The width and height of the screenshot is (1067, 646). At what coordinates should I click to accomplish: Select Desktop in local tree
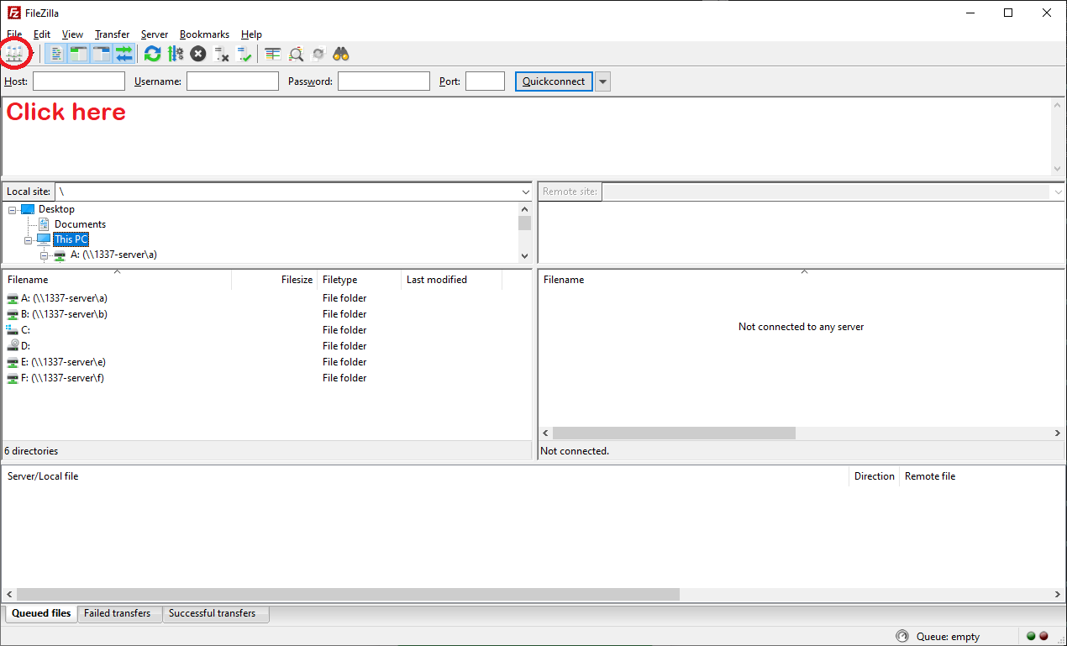pos(56,209)
